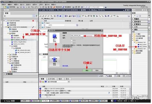Viewport: 152px width, 104px height.
Task: Select the single instance DB option
Action: 54,38
